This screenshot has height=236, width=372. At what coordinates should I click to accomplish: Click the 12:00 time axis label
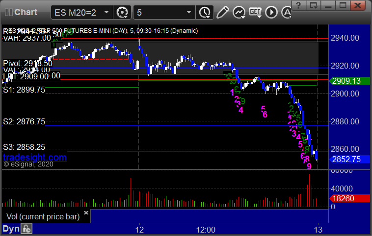[x=206, y=230]
